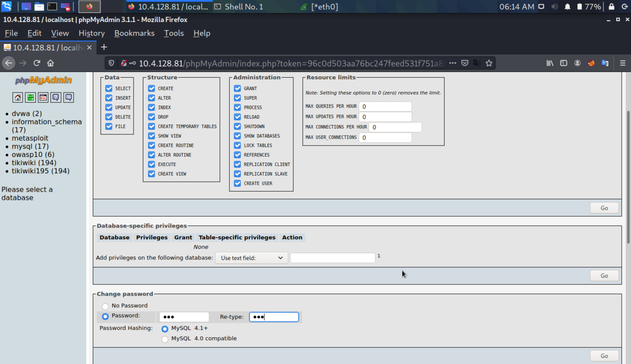Reload the current page
The width and height of the screenshot is (631, 364).
click(37, 63)
